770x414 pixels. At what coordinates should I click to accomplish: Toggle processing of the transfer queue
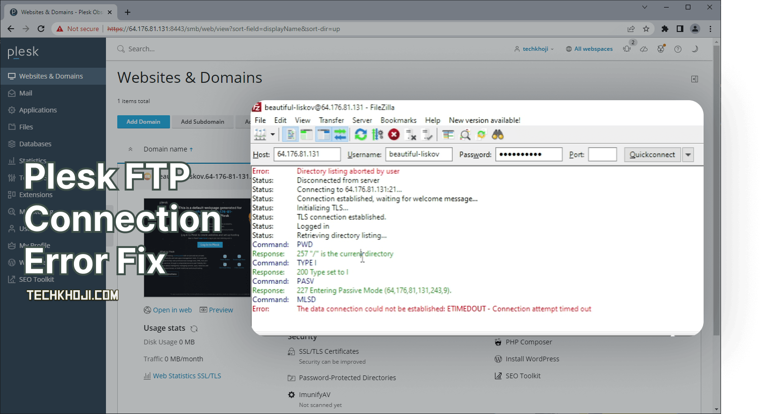[x=378, y=135]
